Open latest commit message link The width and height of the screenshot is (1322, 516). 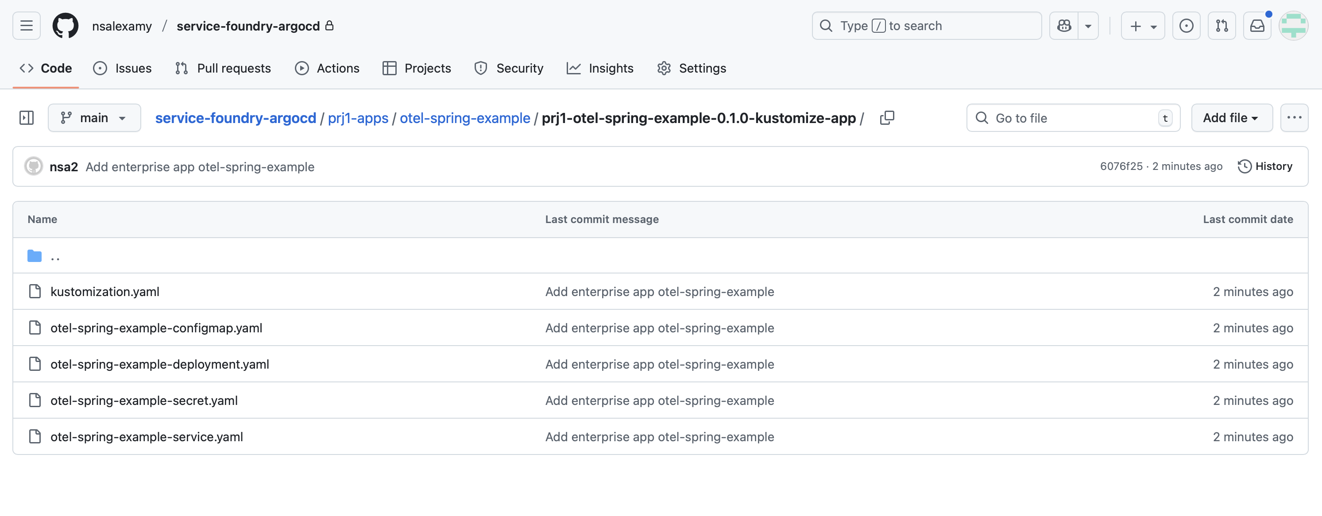(x=200, y=167)
